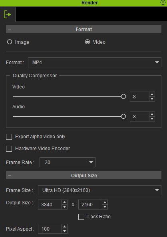This screenshot has width=167, height=237.
Task: Increase Audio quality with up arrow
Action: point(152,114)
